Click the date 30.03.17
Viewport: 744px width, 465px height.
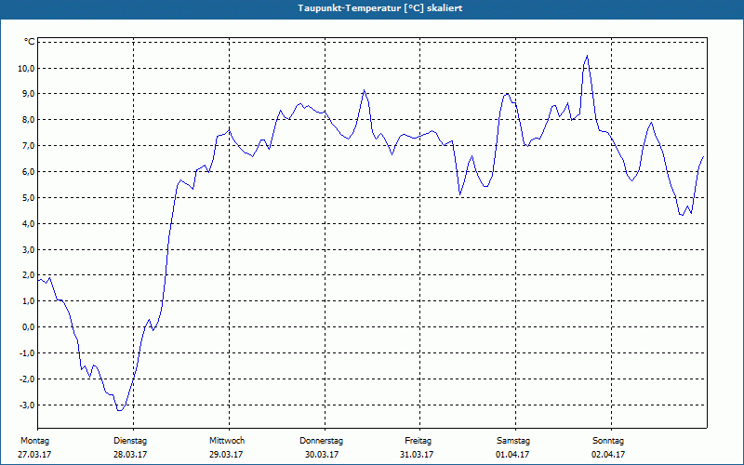(x=322, y=455)
